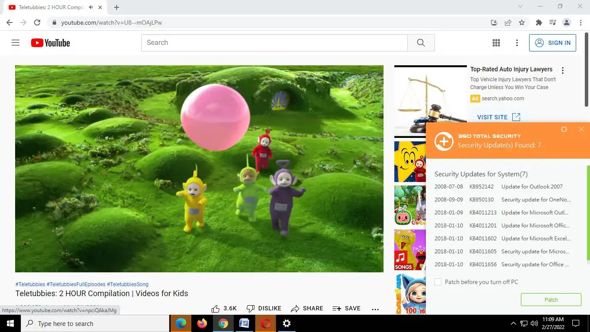
Task: Open the volume control in system tray
Action: (x=534, y=323)
